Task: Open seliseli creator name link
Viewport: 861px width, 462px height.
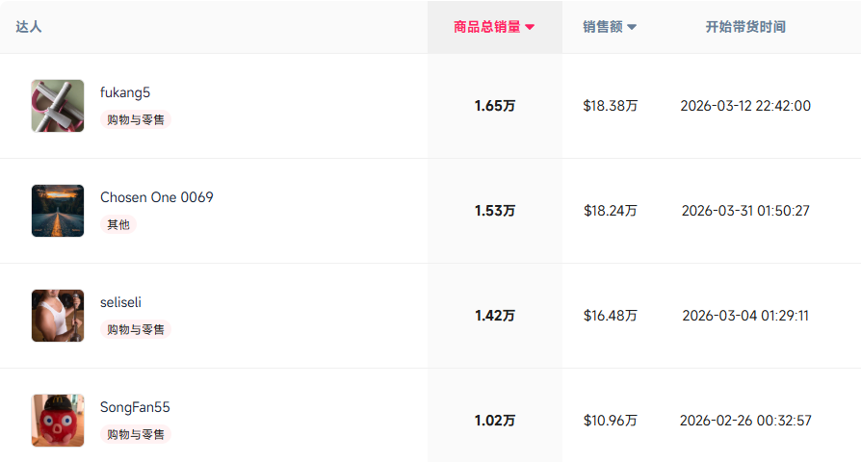Action: pyautogui.click(x=120, y=302)
